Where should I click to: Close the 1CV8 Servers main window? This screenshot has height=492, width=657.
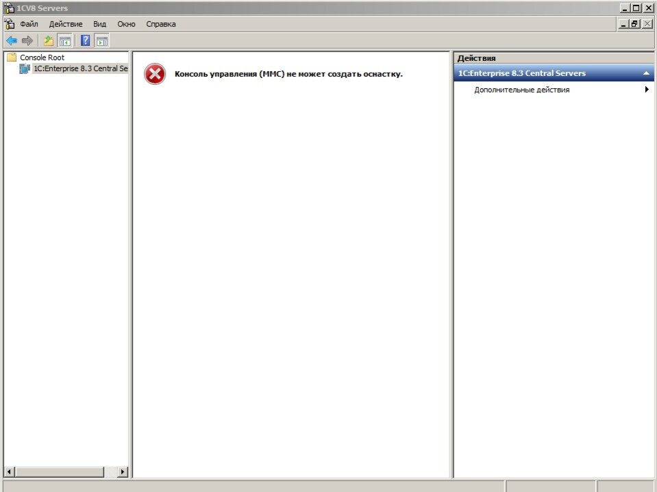[x=648, y=8]
